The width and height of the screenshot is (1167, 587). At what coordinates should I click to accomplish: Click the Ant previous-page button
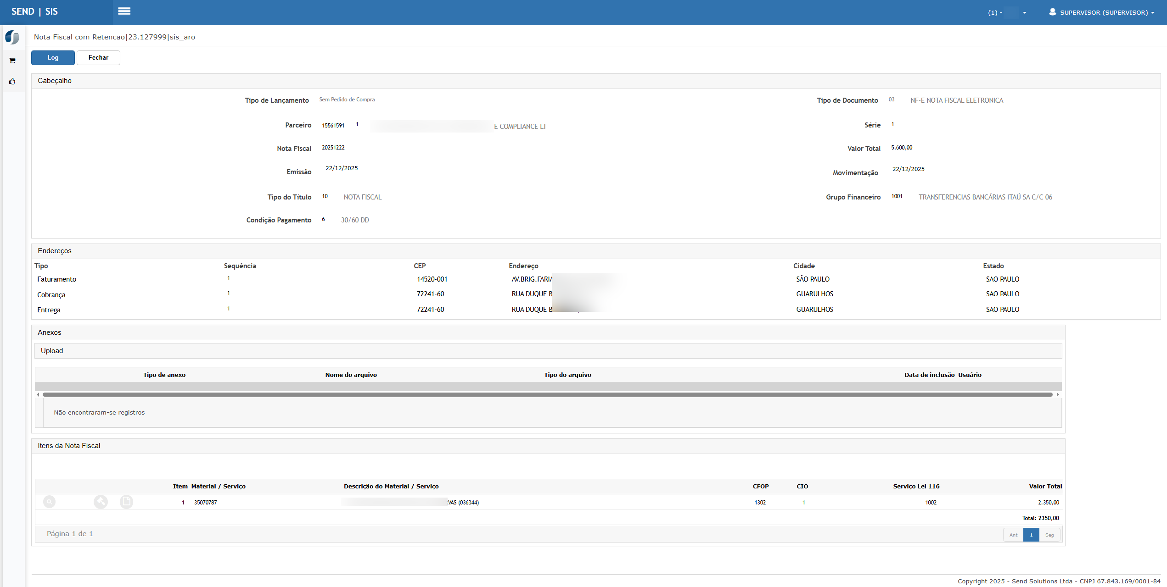(1013, 535)
